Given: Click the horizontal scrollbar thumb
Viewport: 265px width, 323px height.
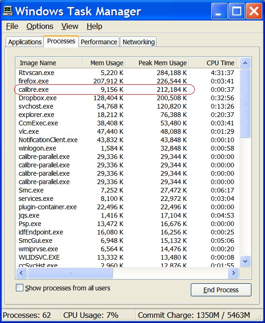Looking at the screenshot, I should click(70, 273).
